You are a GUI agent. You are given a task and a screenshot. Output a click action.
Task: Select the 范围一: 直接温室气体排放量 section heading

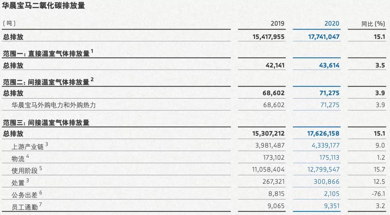click(46, 53)
